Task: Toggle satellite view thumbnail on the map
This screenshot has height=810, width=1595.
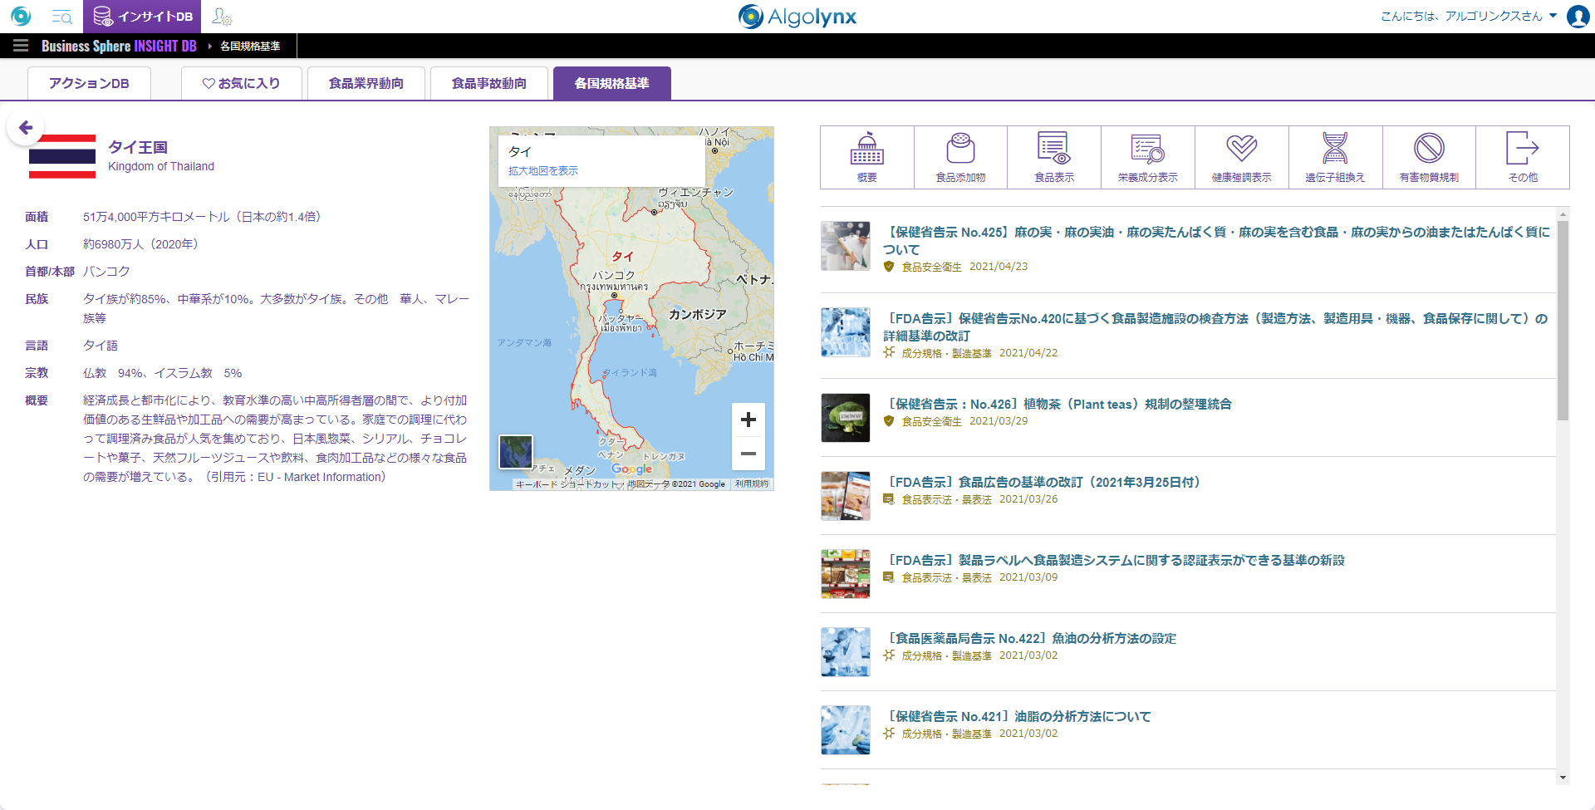Action: click(516, 452)
